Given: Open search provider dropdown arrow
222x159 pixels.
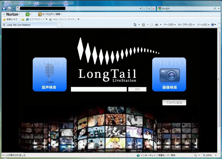Looking at the screenshot, I should coord(218,9).
